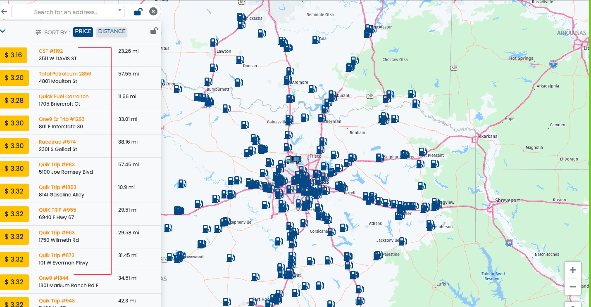
Task: Collapse the station list with chevron
Action: point(2,31)
